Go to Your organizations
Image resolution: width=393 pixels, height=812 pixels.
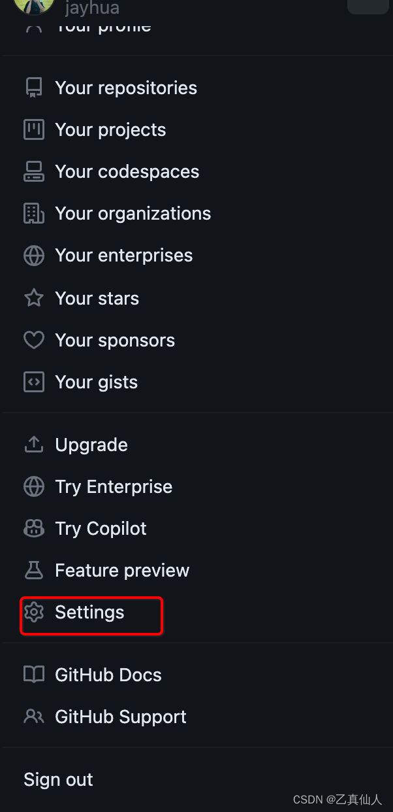pos(133,214)
